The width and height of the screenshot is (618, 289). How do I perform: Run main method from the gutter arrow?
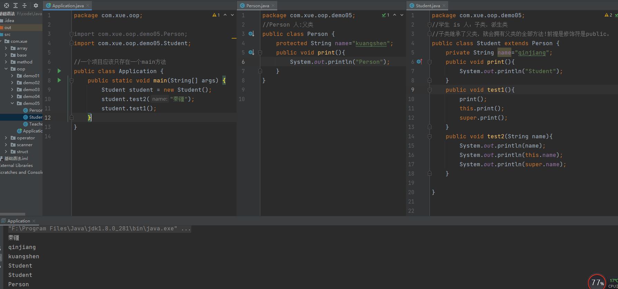point(59,80)
